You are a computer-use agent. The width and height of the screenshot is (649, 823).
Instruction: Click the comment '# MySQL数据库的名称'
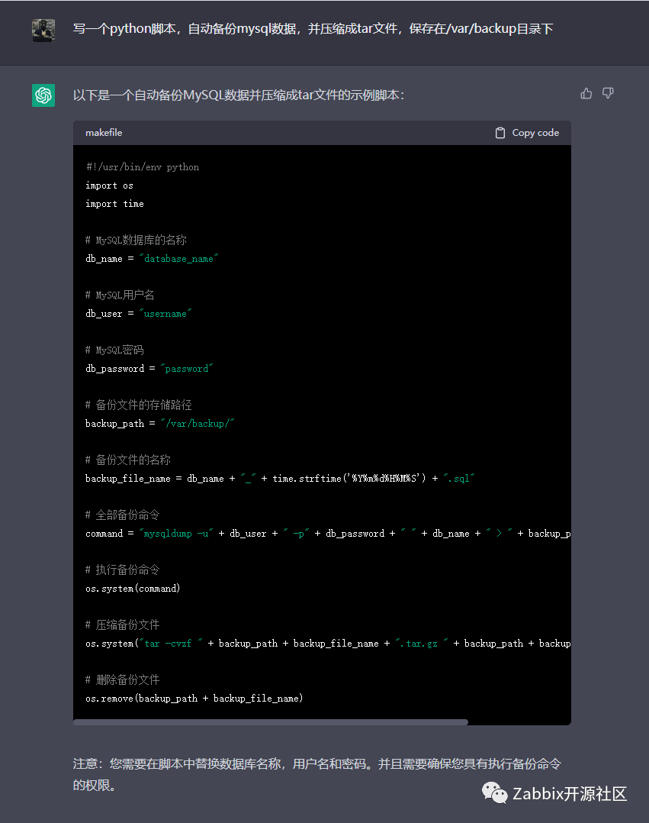coord(136,240)
